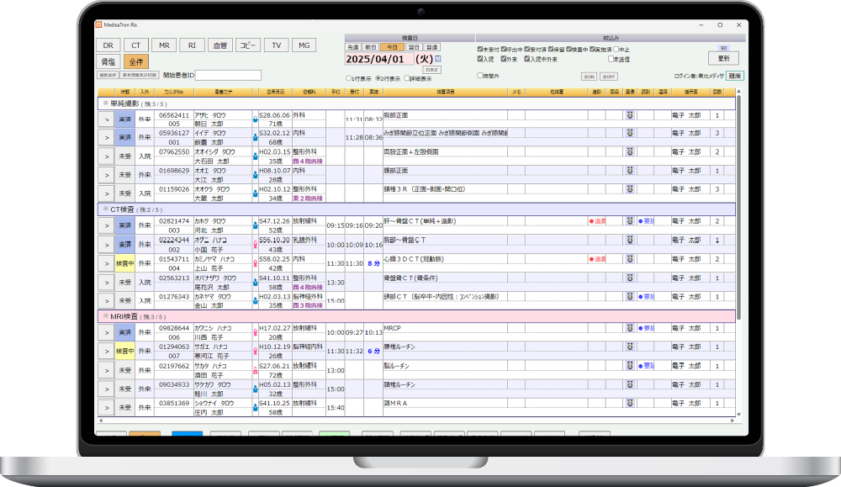Open image icon for patient カミノヤマ ハナコ
The width and height of the screenshot is (841, 487).
coord(630,258)
